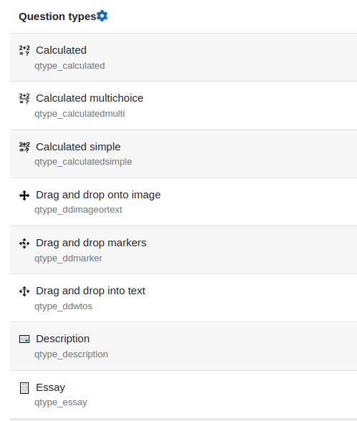Click the qtype_ddimageortext plugin name

78,210
